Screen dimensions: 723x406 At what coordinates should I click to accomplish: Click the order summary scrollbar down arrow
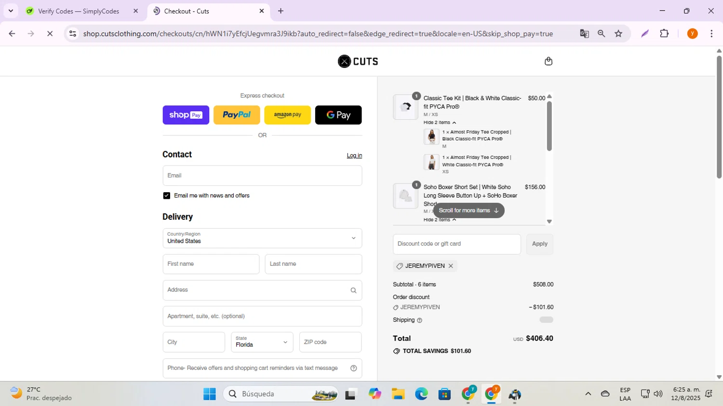click(x=549, y=222)
